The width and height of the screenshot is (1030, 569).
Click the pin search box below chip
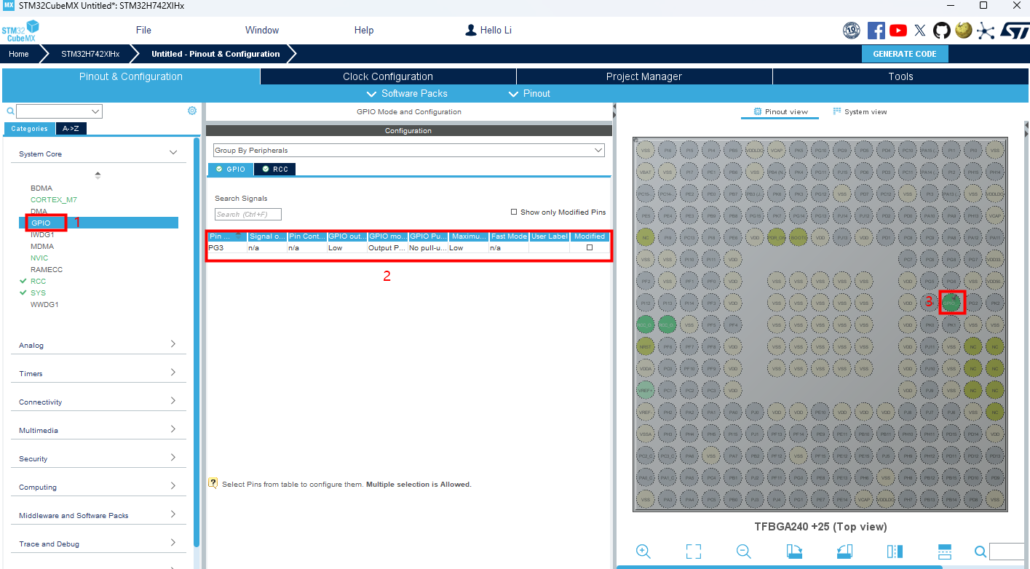(1007, 552)
